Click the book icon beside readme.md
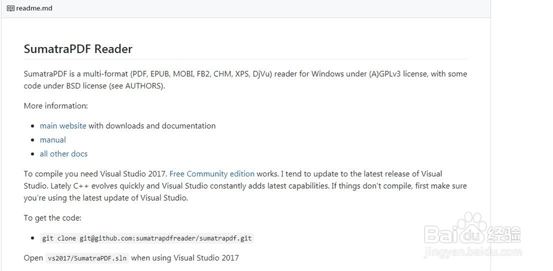The image size is (553, 271). click(x=11, y=9)
